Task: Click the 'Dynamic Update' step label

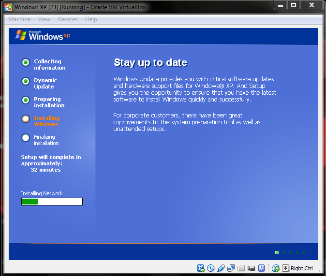Action: tap(45, 83)
